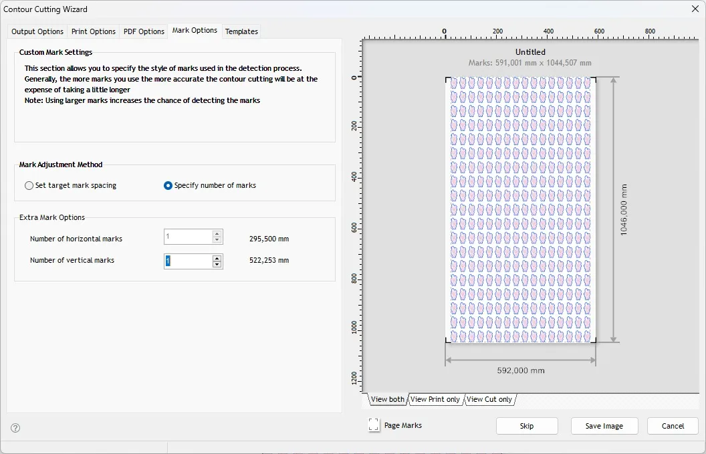Click the Number of horizontal marks field
706x454 pixels.
point(189,237)
